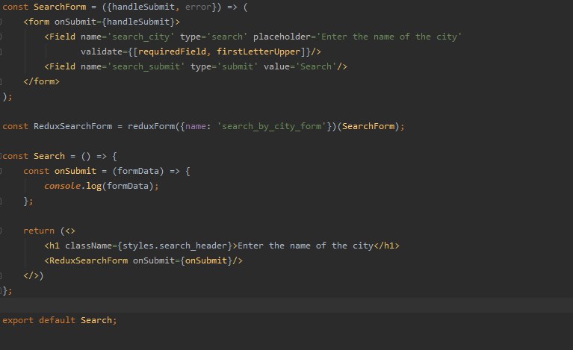Click the h1 opening tag name

tap(55, 246)
